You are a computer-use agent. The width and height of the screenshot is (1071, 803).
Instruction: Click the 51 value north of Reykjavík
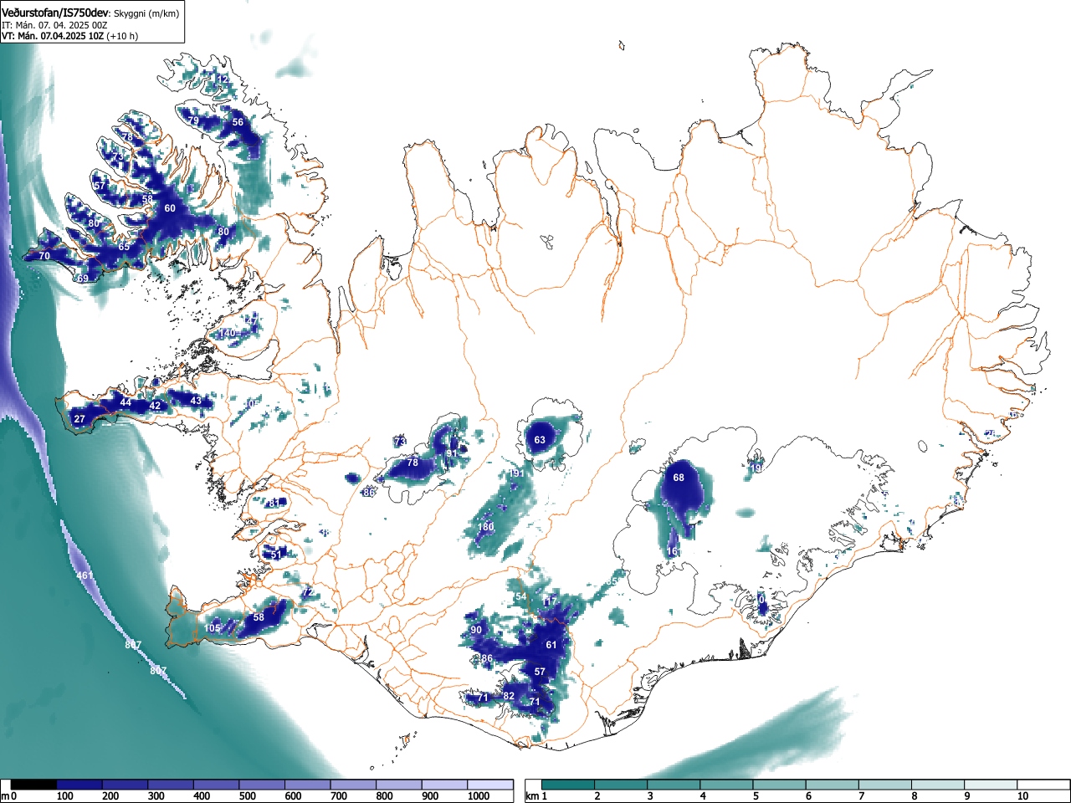276,555
